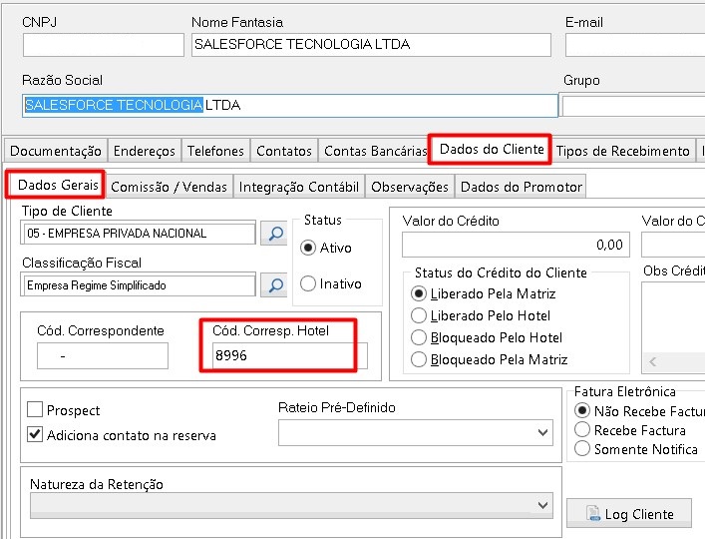Click Obs Crédito scrollbar left arrow

(x=653, y=361)
